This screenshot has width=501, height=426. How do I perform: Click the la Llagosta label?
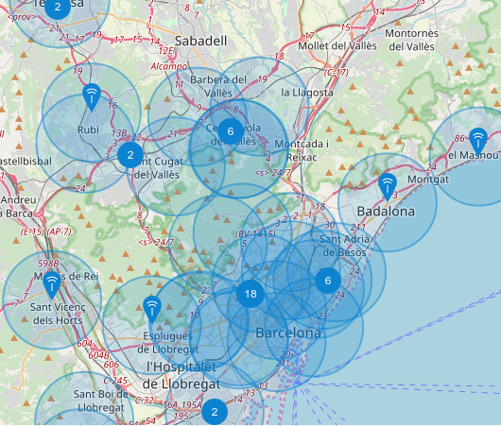[307, 93]
